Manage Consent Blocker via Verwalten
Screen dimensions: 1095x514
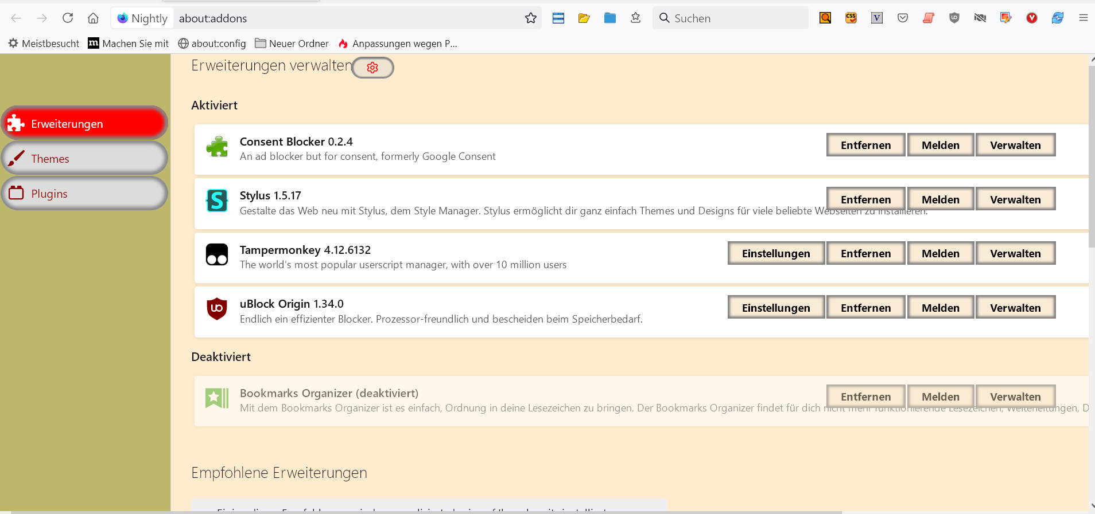click(x=1015, y=145)
